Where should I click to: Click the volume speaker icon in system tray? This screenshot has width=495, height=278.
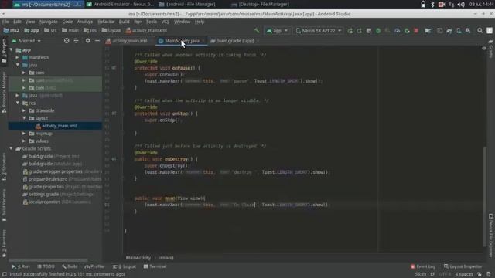tap(461, 5)
